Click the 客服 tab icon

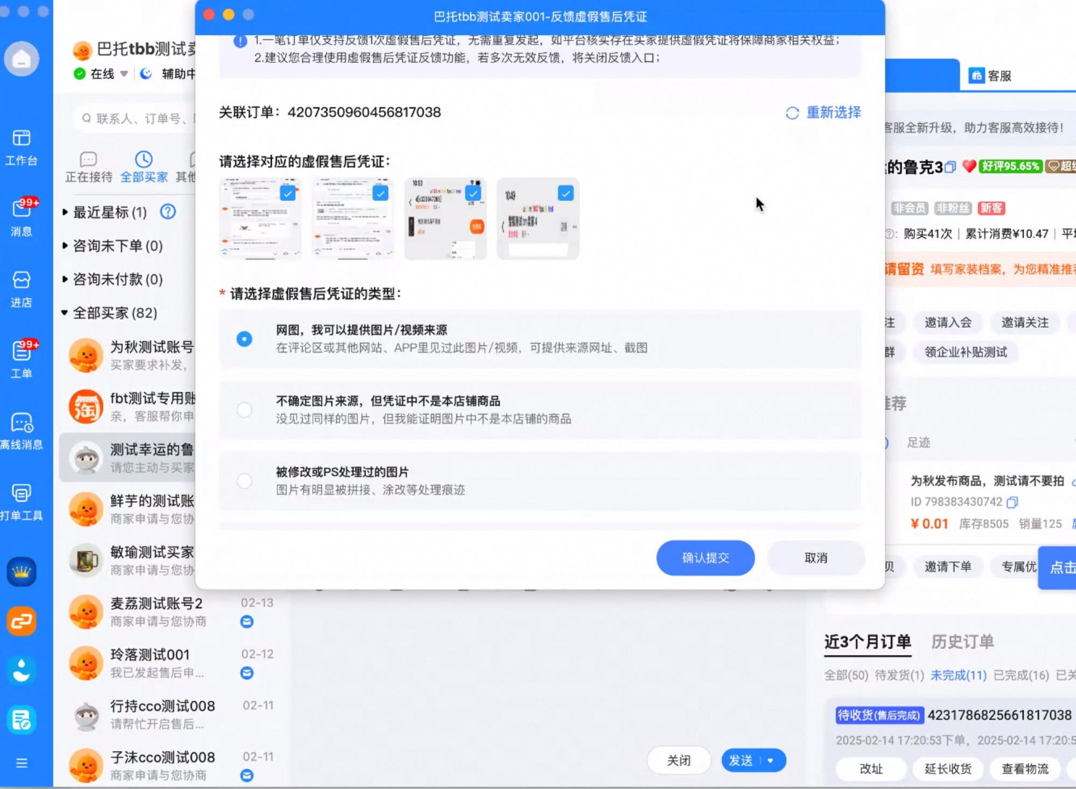(x=976, y=75)
